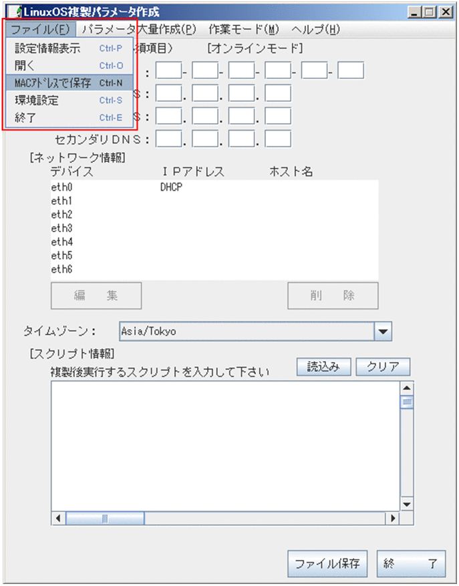Click the 削除 button
This screenshot has height=586, width=459.
[x=333, y=296]
